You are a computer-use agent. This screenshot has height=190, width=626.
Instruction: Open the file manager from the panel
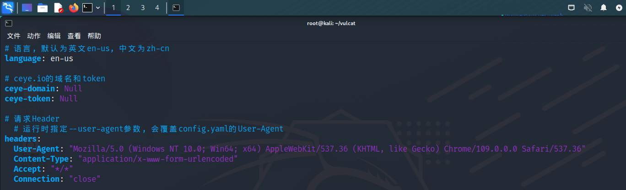(x=43, y=8)
